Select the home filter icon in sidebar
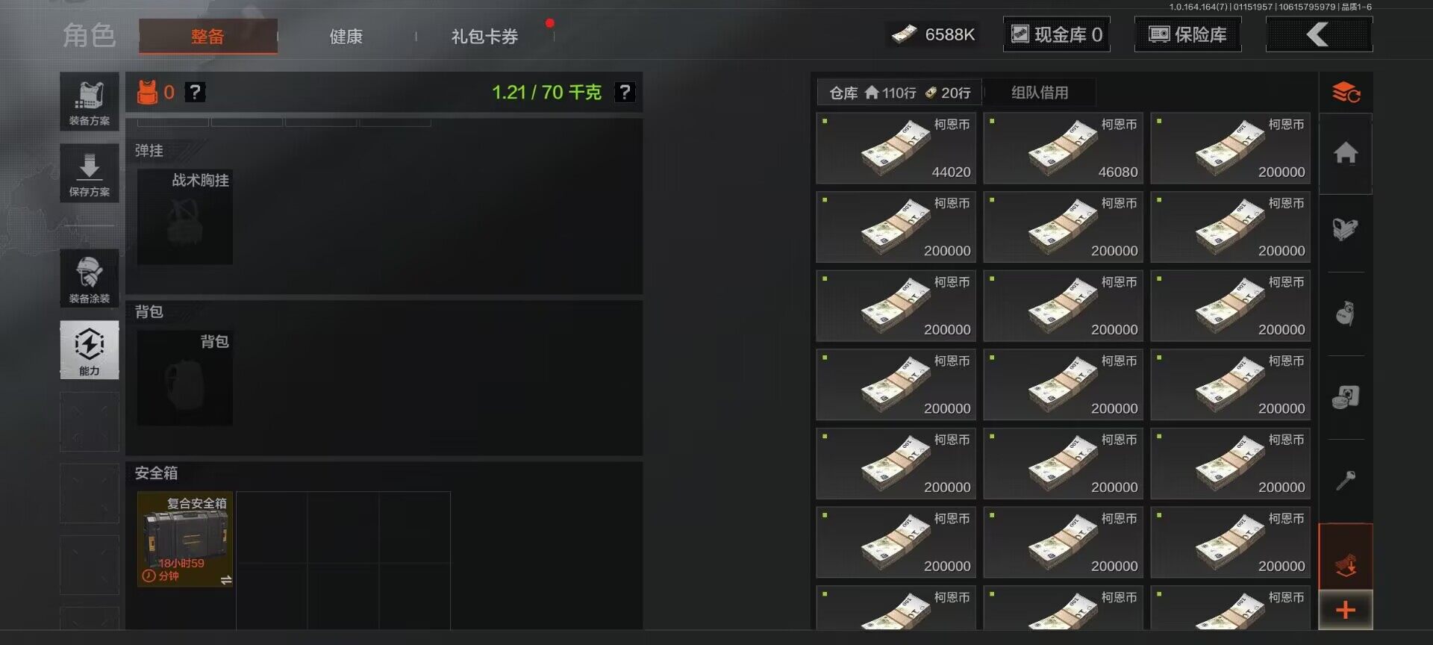The height and width of the screenshot is (645, 1433). (x=1346, y=153)
